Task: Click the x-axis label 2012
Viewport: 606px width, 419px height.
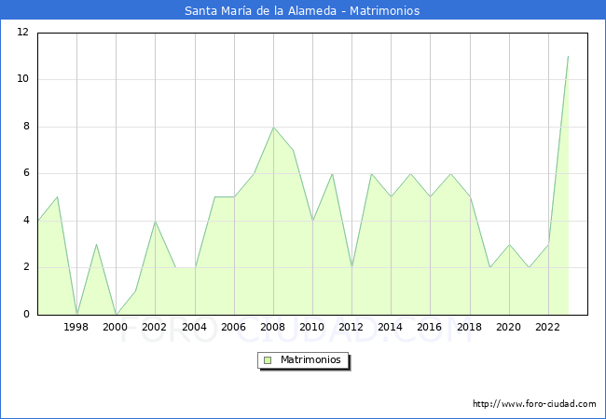Action: click(x=351, y=327)
